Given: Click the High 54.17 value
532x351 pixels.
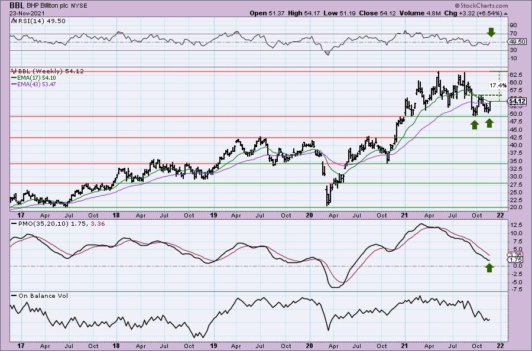Looking at the screenshot, I should click(x=304, y=13).
